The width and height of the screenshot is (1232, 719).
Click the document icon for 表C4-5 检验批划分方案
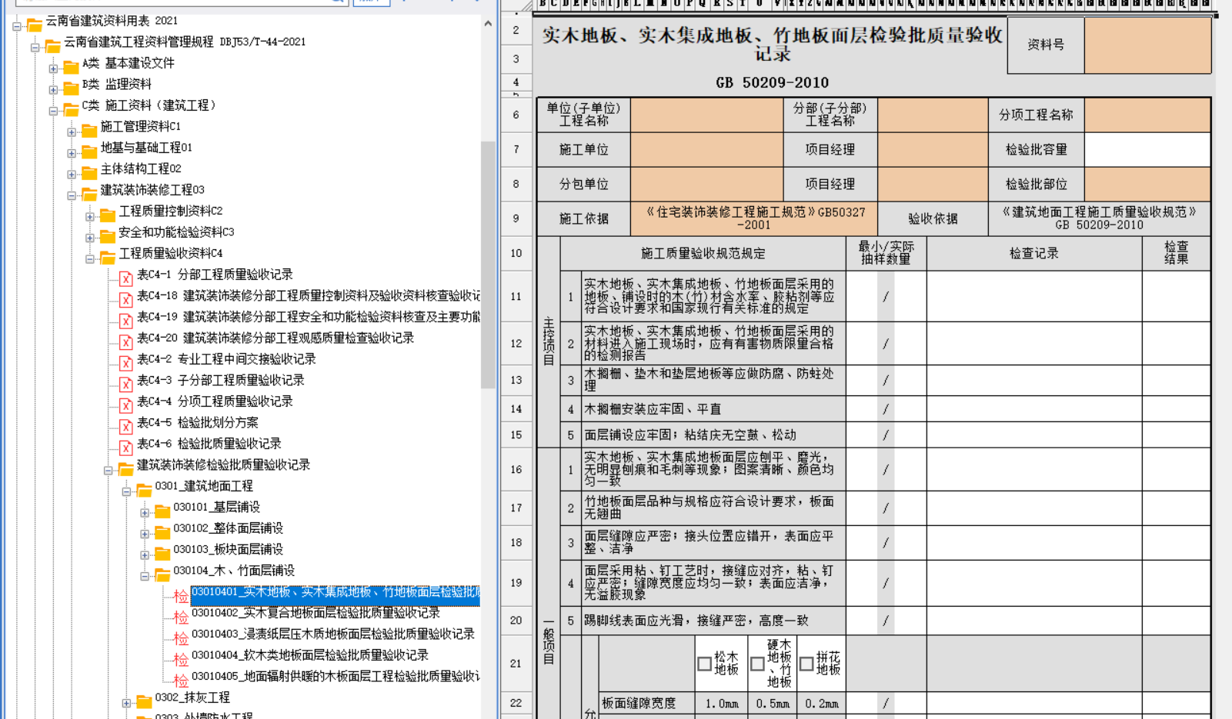pos(126,424)
